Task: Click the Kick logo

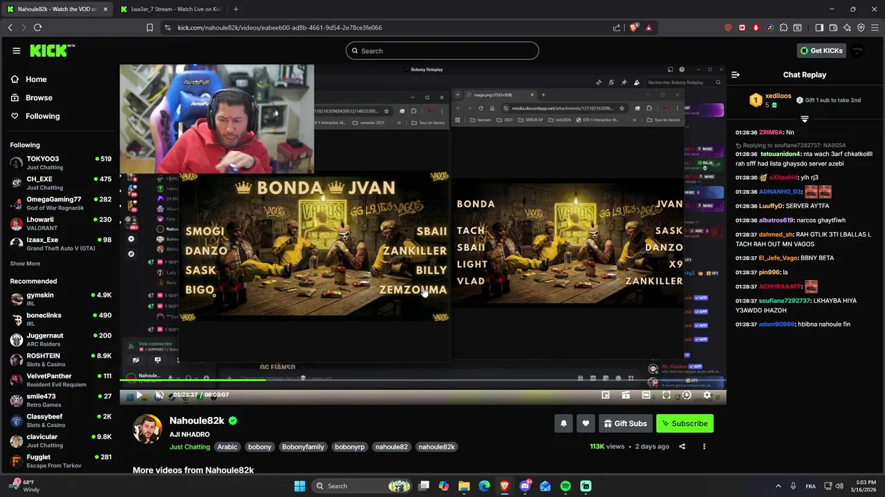Action: (52, 50)
